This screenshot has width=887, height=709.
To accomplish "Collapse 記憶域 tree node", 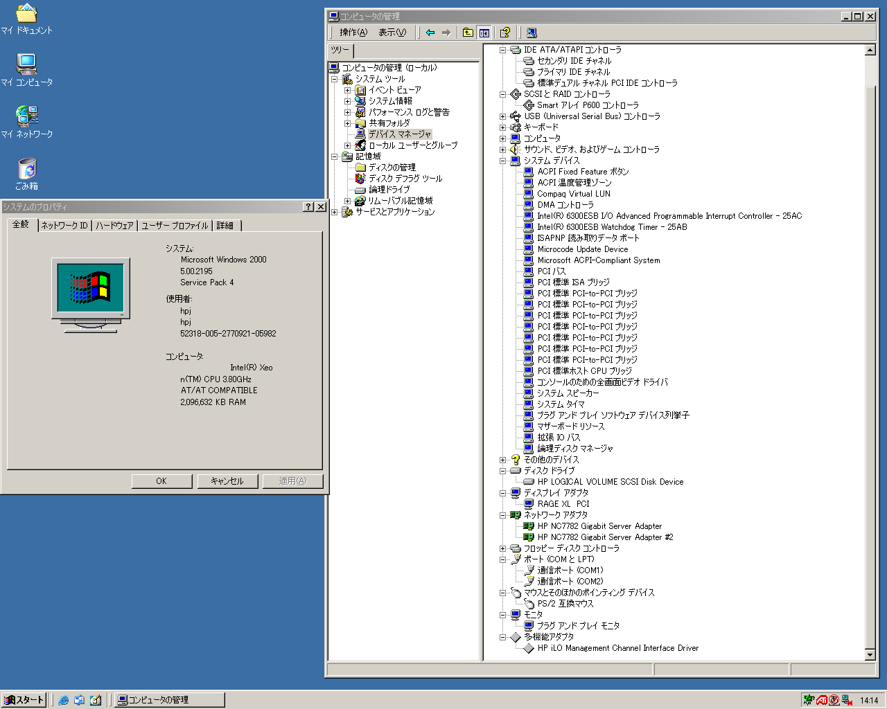I will click(x=335, y=156).
